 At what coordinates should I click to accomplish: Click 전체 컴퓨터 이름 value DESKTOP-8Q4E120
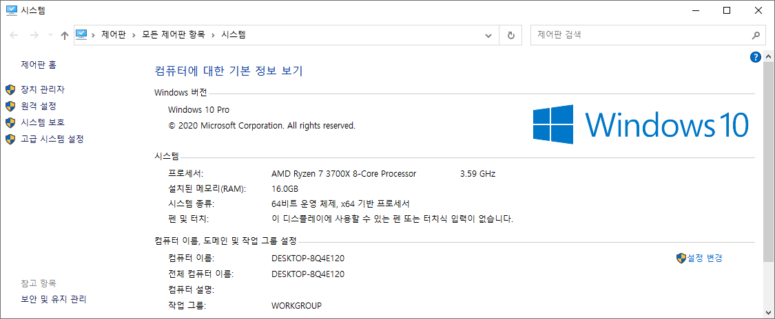point(308,274)
